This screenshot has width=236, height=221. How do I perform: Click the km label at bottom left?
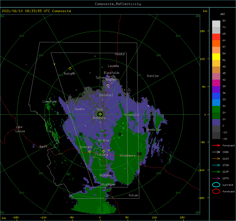coord(4,218)
